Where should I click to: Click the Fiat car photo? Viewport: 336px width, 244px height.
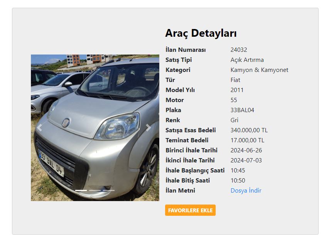click(95, 128)
